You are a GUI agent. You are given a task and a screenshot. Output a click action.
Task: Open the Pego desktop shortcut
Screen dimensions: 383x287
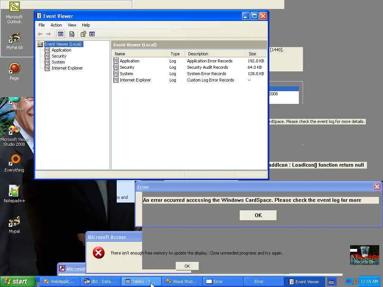(14, 71)
